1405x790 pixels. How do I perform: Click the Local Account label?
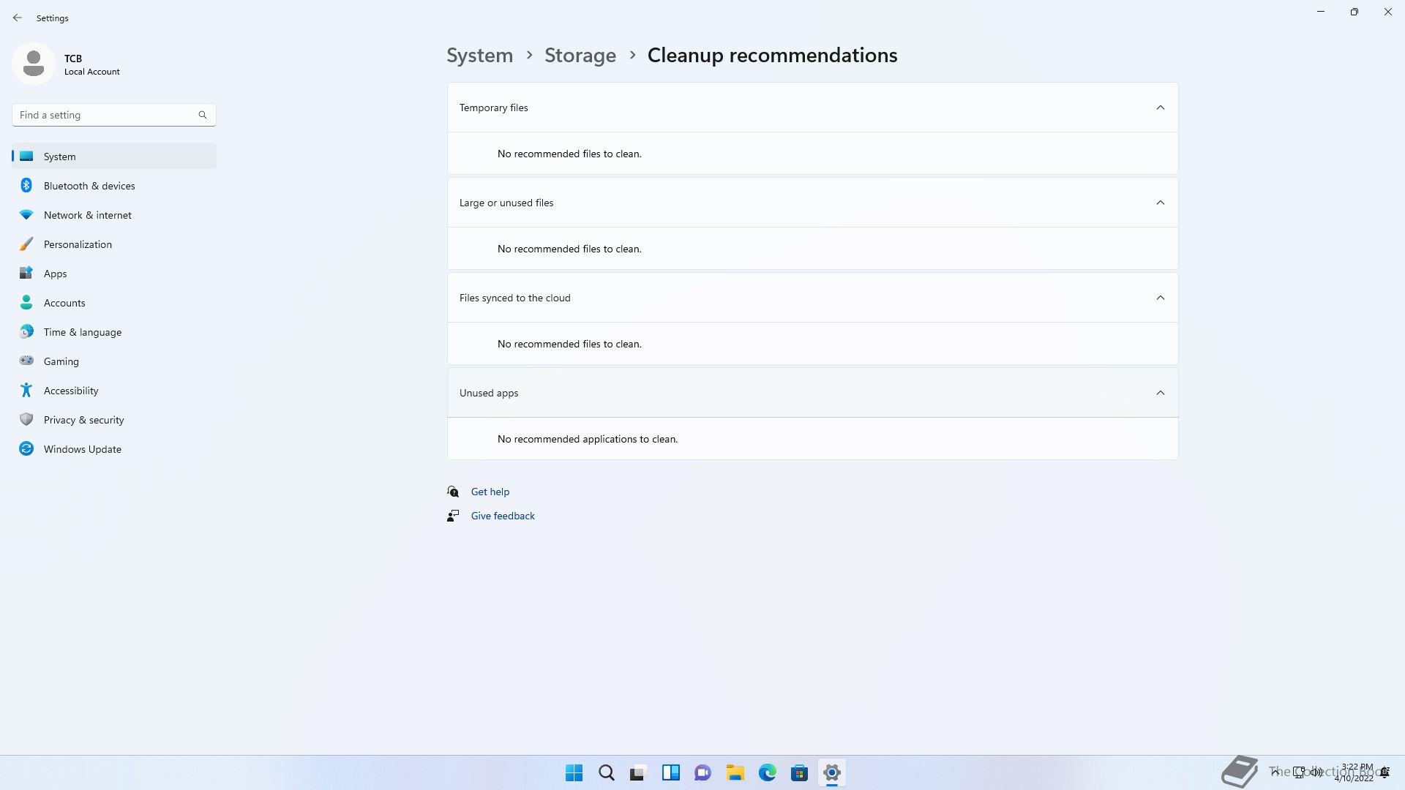[92, 72]
